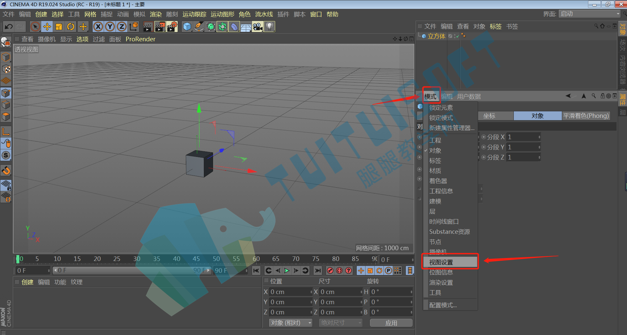Open the material manager 创建 menu
Viewport: 627px width, 335px height.
(27, 282)
